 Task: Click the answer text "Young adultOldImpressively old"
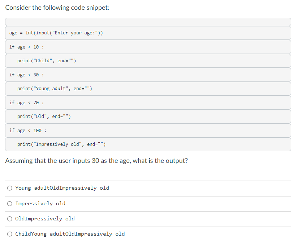tap(62, 188)
